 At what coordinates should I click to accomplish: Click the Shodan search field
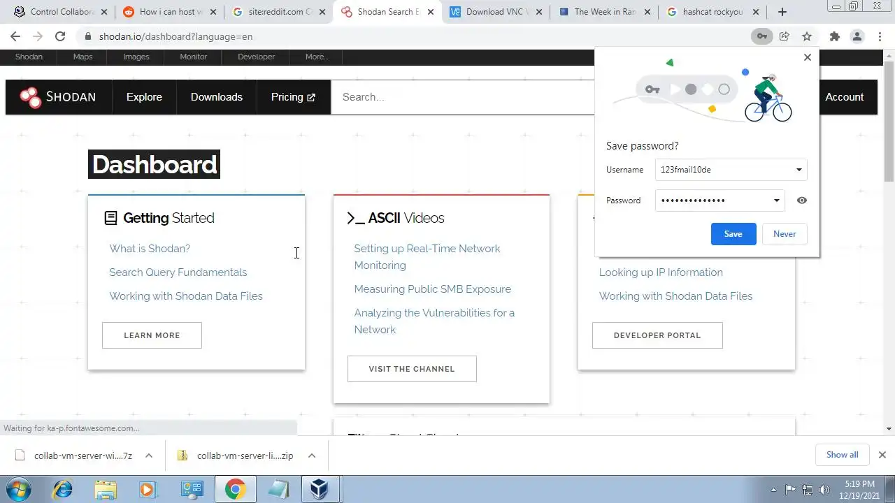point(462,97)
